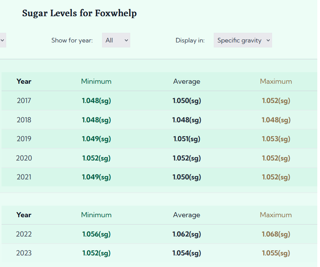
Task: Select the 2021 maximum 1.052(sg) value
Action: pos(276,177)
